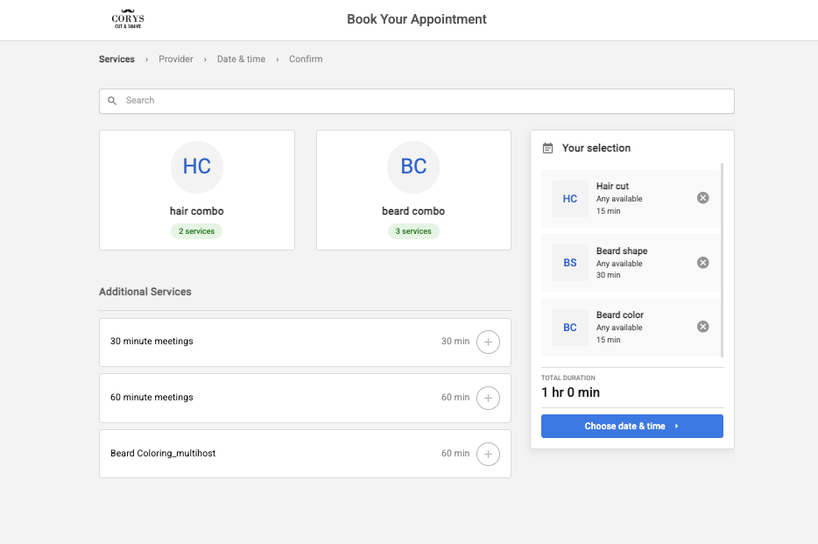Click the 1 hr 0 min total duration
Screen dimensions: 818x544
(x=570, y=392)
